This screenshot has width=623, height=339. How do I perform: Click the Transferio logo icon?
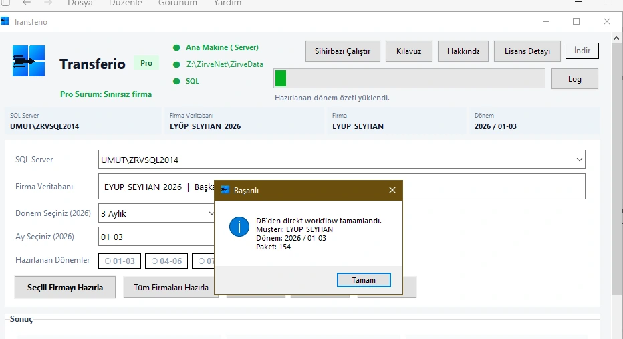tap(29, 61)
